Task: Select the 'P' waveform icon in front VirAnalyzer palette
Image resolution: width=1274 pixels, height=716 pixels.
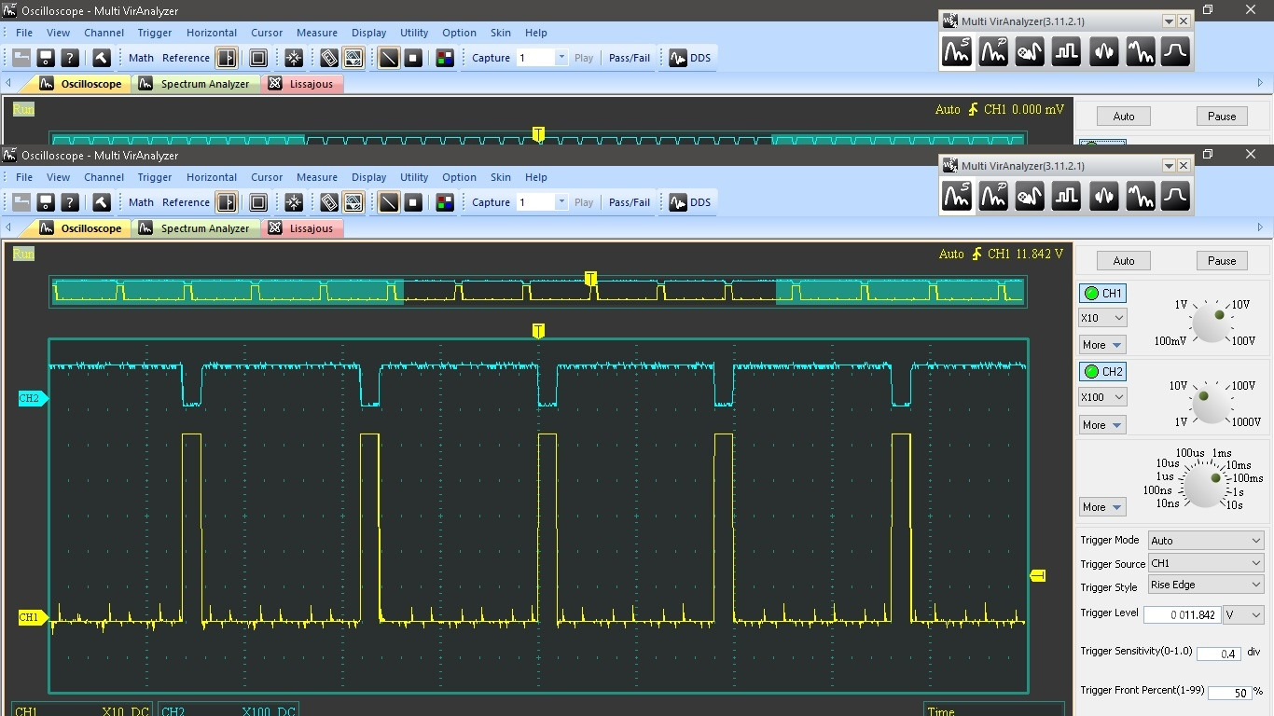Action: [993, 196]
